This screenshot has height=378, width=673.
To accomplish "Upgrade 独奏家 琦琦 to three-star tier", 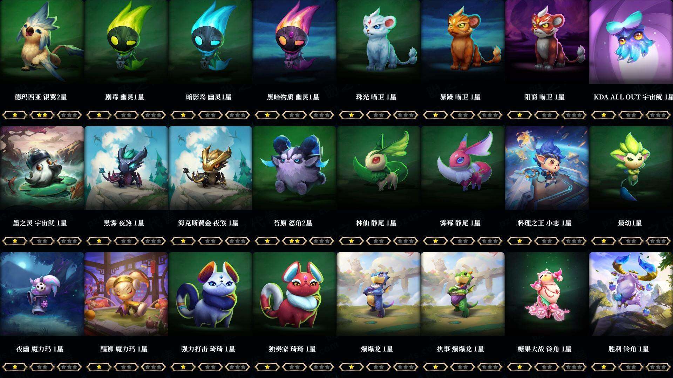I will 322,367.
